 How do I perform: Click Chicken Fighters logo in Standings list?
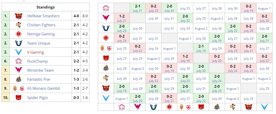[x=18, y=25]
